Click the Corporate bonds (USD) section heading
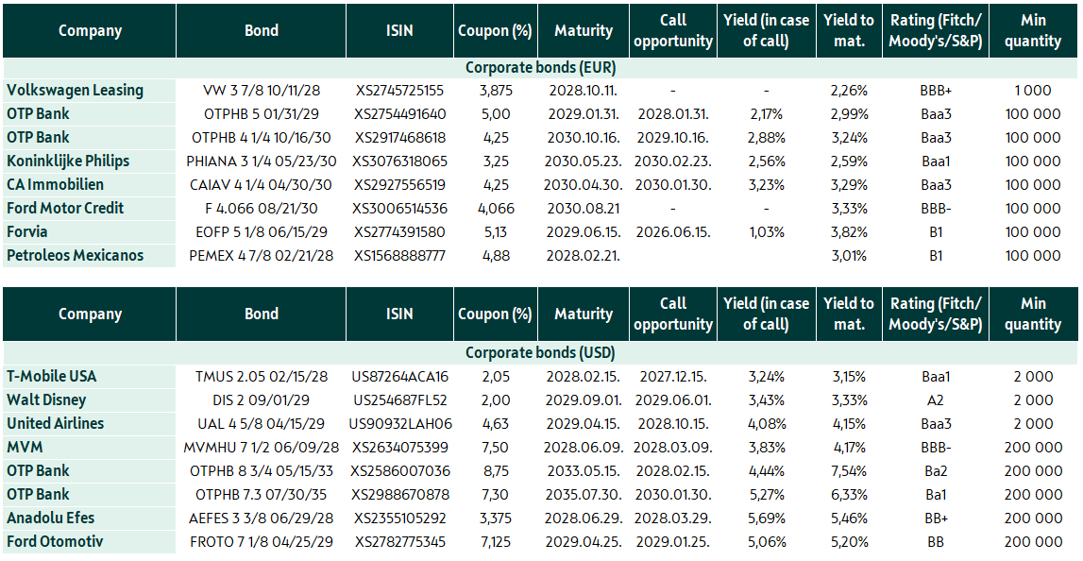The image size is (1083, 561). click(540, 352)
